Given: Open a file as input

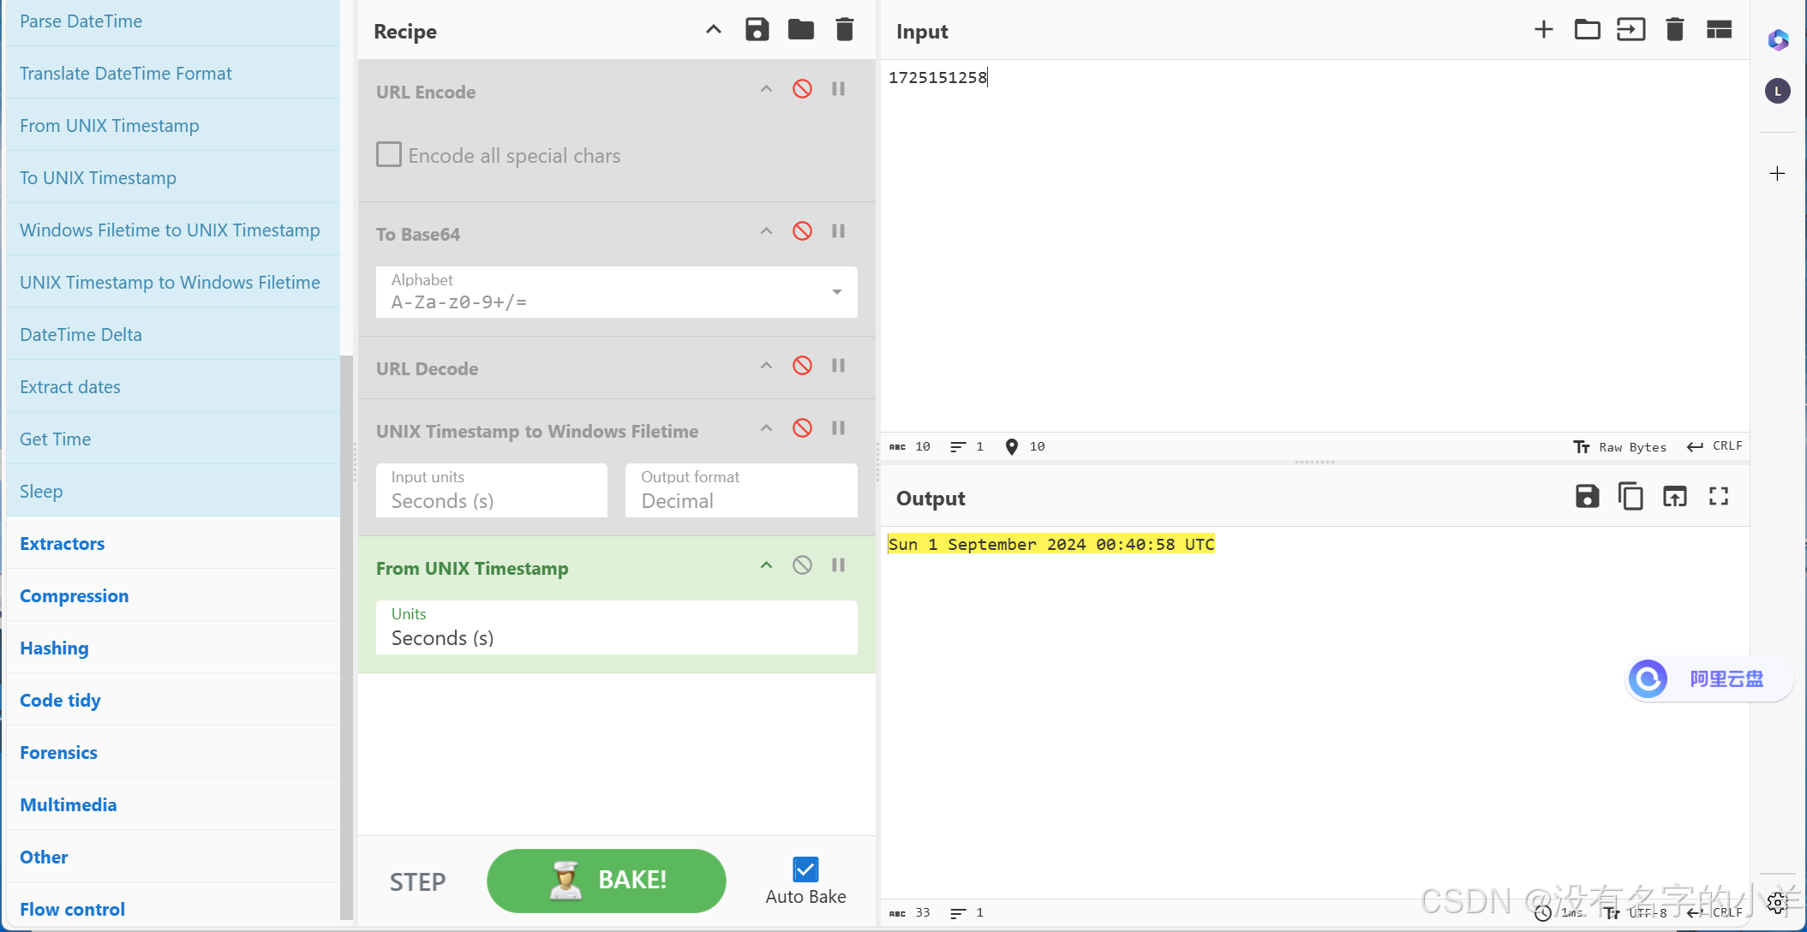Looking at the screenshot, I should [x=1630, y=30].
